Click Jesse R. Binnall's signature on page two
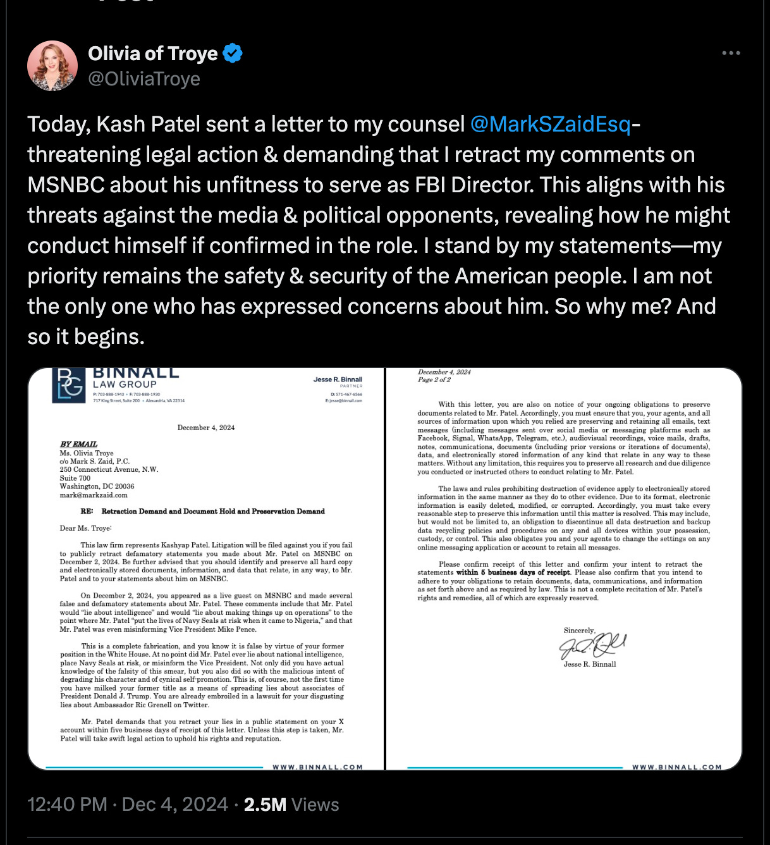The image size is (770, 845). 592,645
